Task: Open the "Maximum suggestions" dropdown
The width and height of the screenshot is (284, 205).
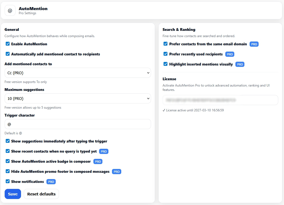Action: tap(78, 98)
